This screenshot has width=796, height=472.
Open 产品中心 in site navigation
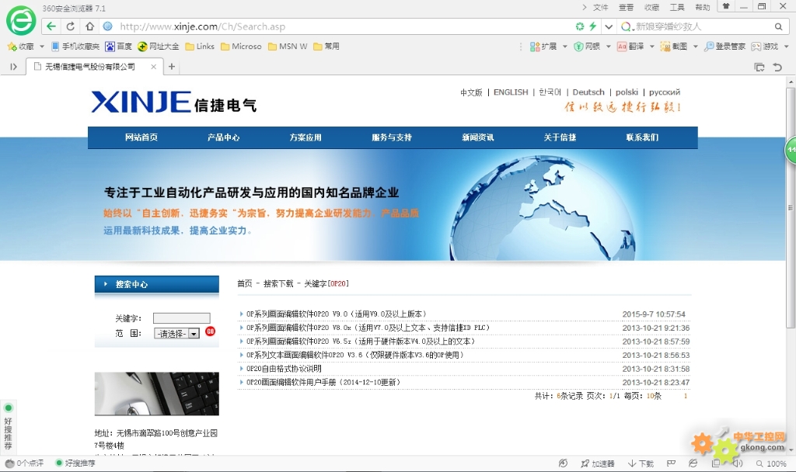(223, 137)
